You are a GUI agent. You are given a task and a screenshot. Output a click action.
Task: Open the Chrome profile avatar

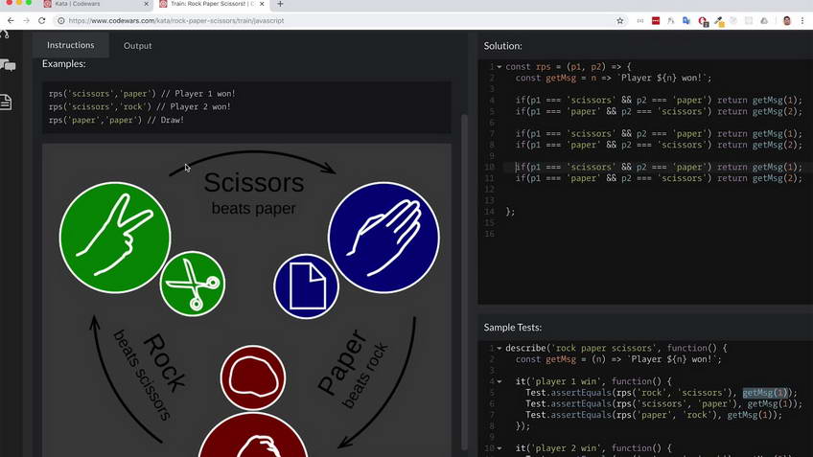(786, 21)
